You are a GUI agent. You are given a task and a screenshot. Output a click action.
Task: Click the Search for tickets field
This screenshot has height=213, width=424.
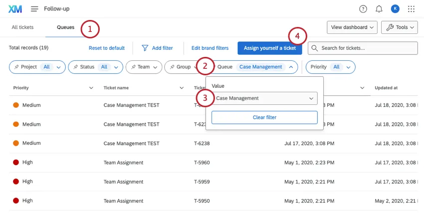point(363,48)
